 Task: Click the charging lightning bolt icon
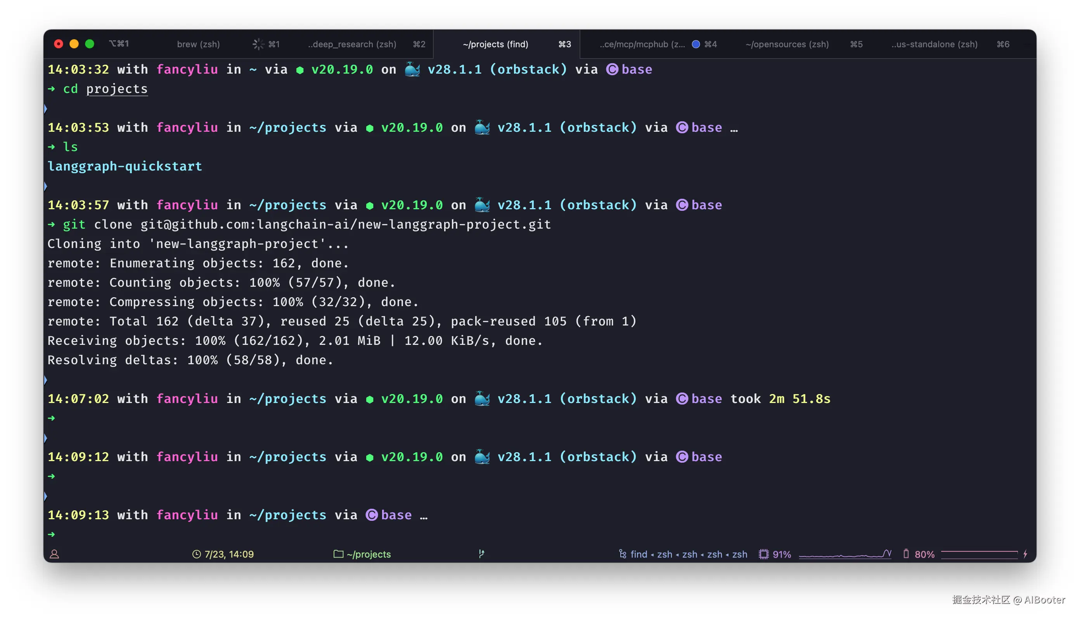pos(1025,554)
